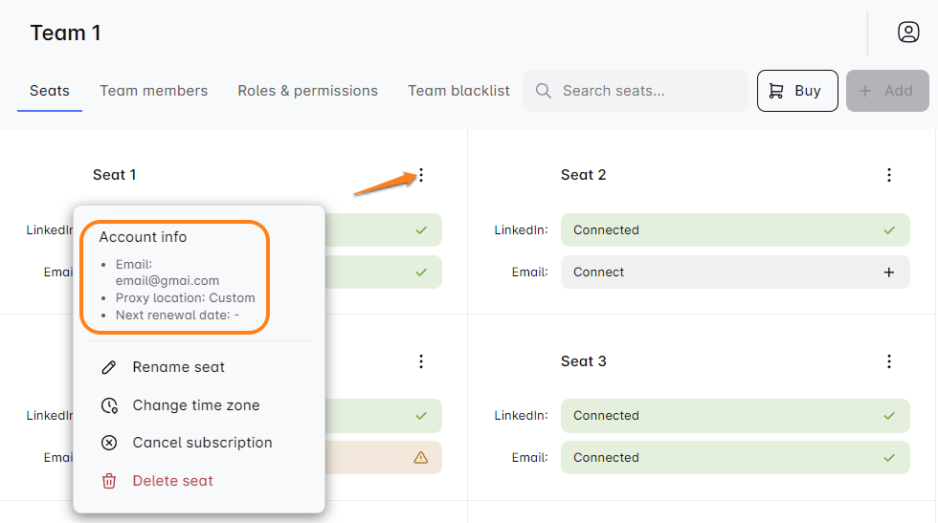This screenshot has height=523, width=938.
Task: Click the Add button
Action: click(x=886, y=91)
